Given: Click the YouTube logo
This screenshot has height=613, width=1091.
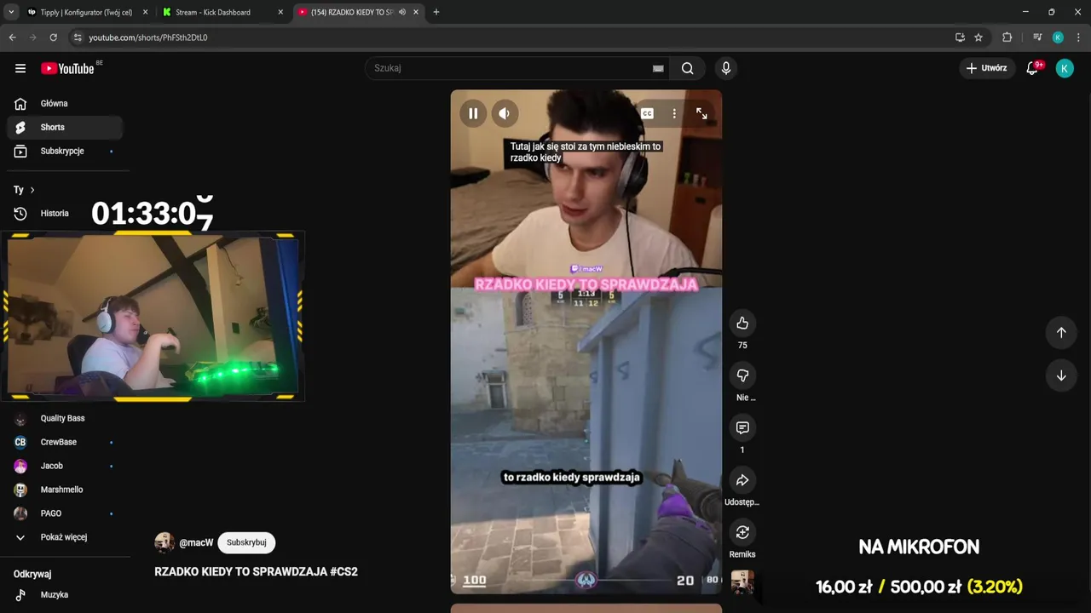Looking at the screenshot, I should pyautogui.click(x=68, y=68).
